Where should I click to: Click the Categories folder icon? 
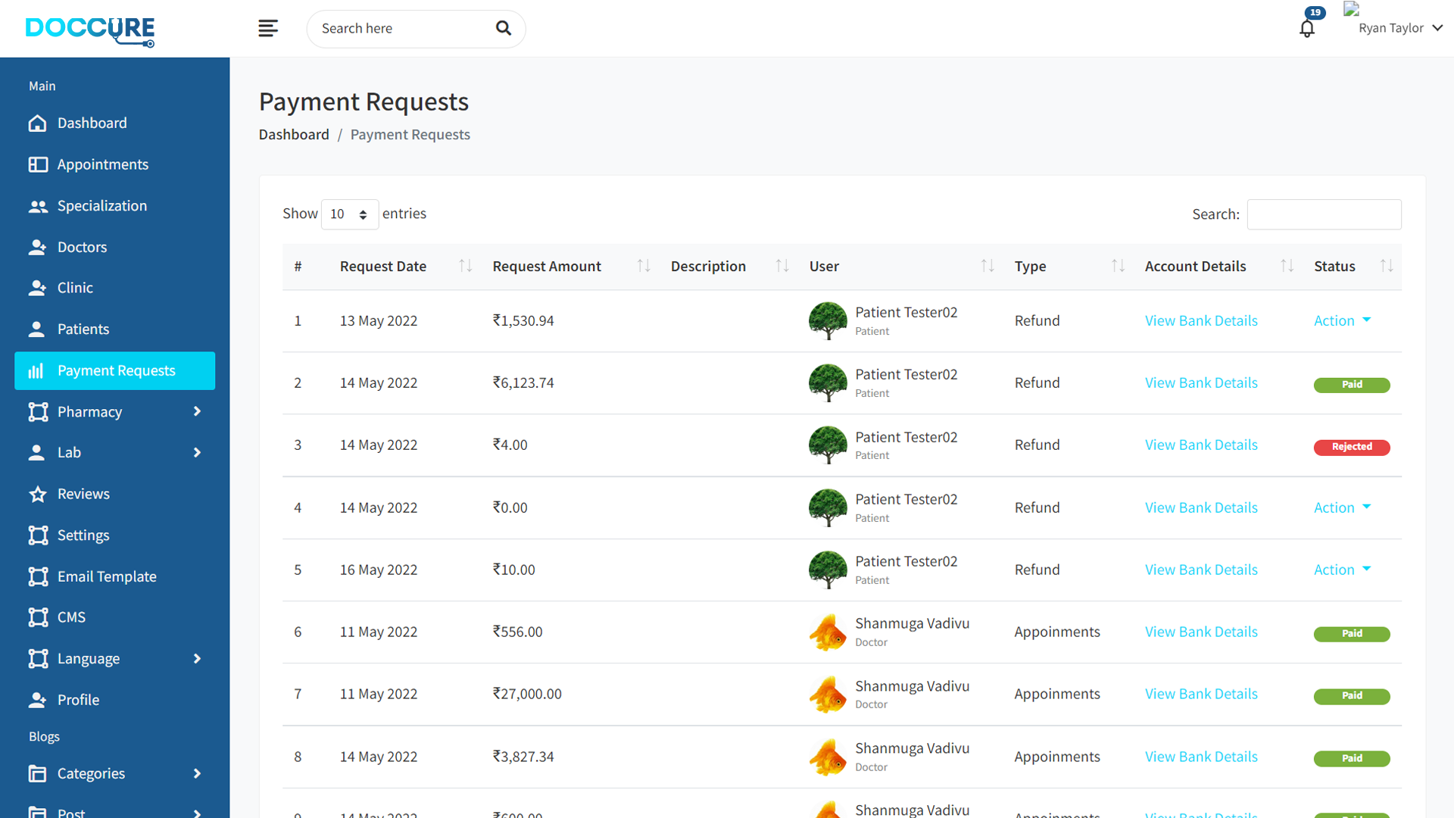37,773
